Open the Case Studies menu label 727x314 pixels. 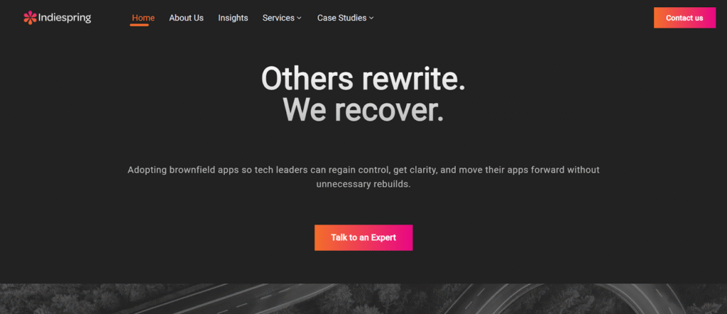(x=341, y=18)
